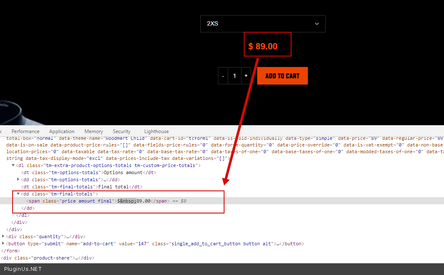Open the Lighthouse tab

click(x=156, y=131)
